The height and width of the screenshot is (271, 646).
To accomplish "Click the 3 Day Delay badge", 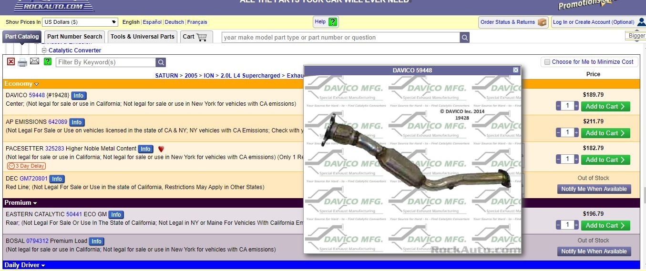I will [26, 166].
